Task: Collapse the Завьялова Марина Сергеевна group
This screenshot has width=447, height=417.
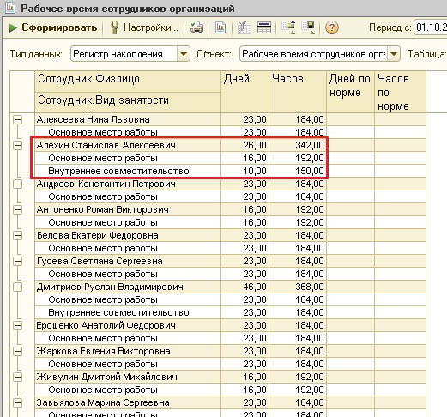Action: pos(17,402)
